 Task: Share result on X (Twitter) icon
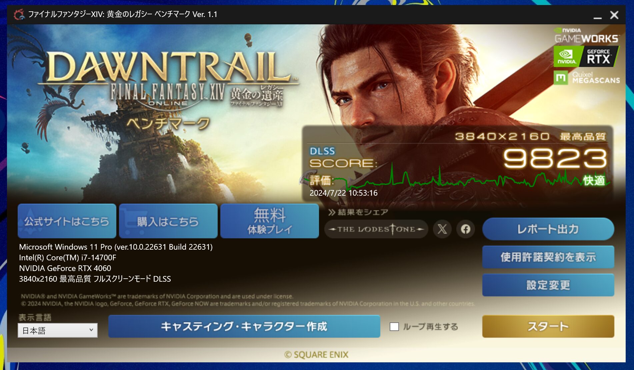click(442, 229)
